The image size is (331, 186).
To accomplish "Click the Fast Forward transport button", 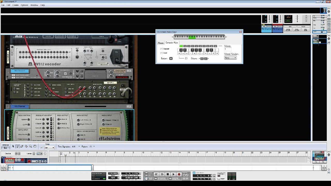I will [162, 174].
